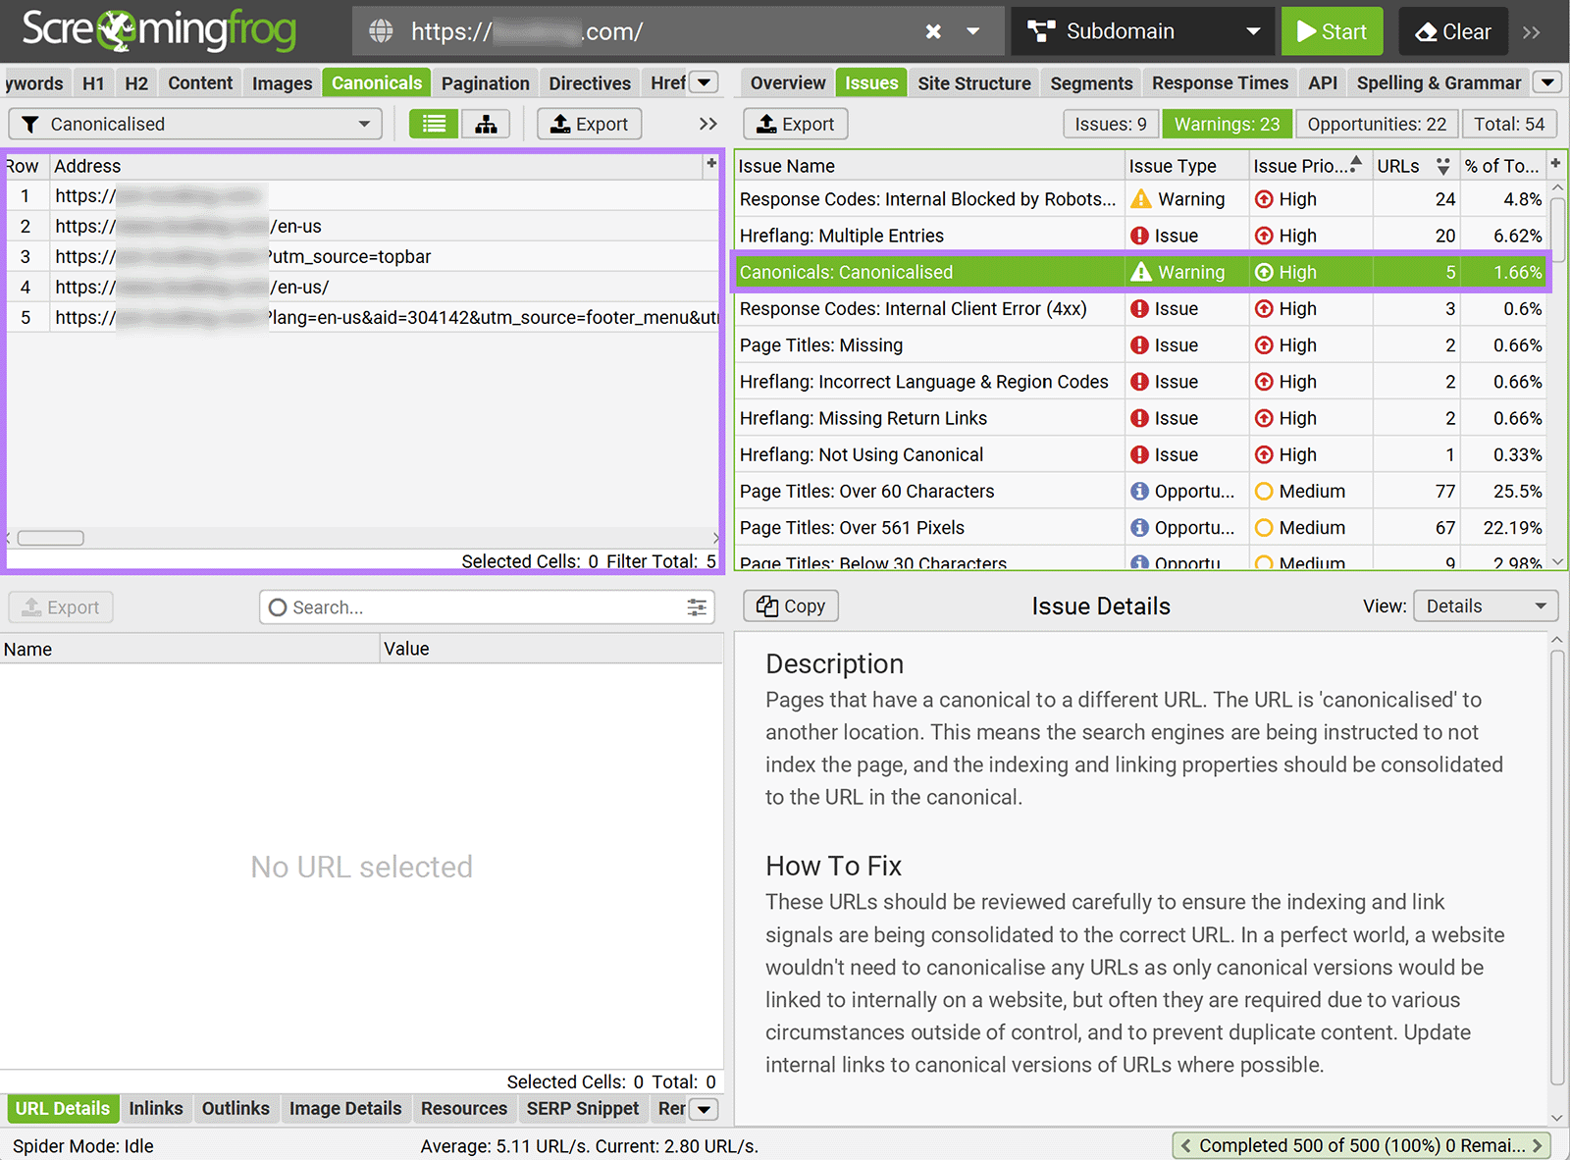Screen dimensions: 1570x1160
Task: Click the Export icon above the Issues list
Action: click(x=767, y=124)
